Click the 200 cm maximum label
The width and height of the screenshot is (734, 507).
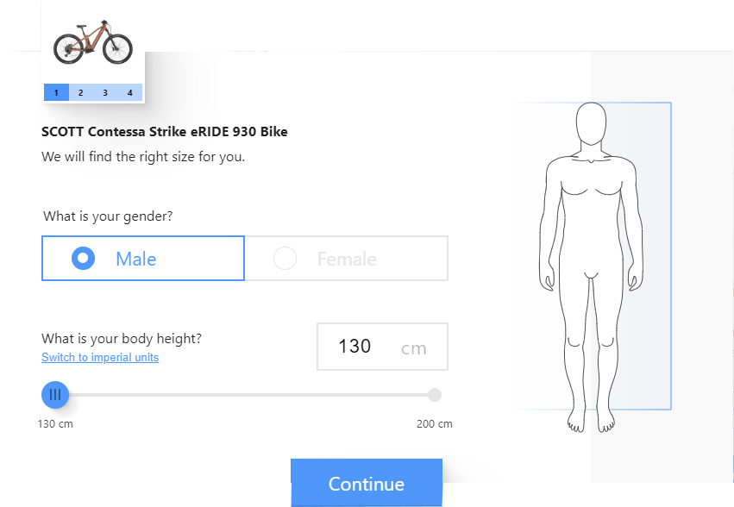click(435, 424)
